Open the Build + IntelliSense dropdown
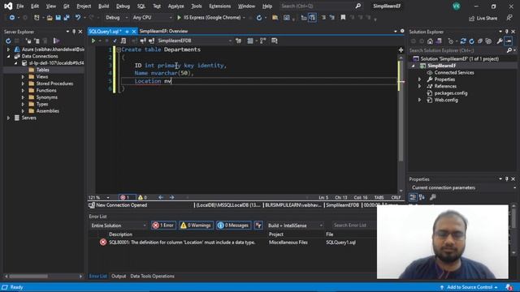 click(295, 225)
